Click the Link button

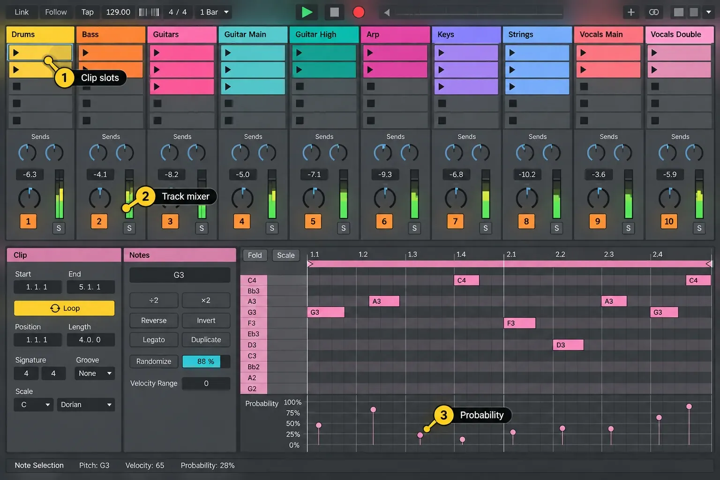(x=22, y=12)
